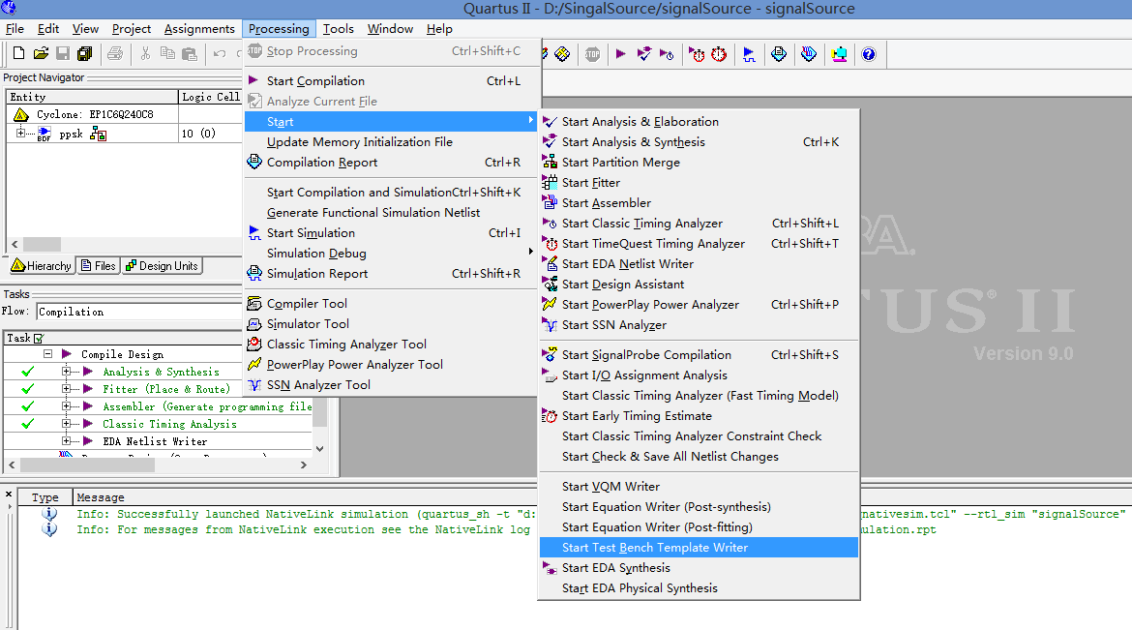The image size is (1132, 630).
Task: Click the Copy toolbar icon
Action: pyautogui.click(x=167, y=53)
